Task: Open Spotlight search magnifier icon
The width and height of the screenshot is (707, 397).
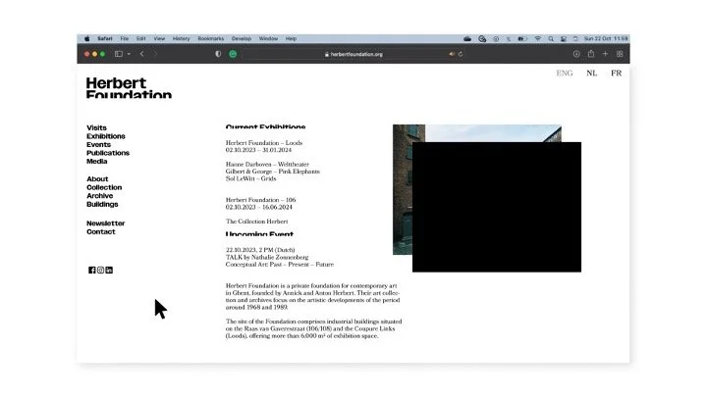Action: point(551,38)
